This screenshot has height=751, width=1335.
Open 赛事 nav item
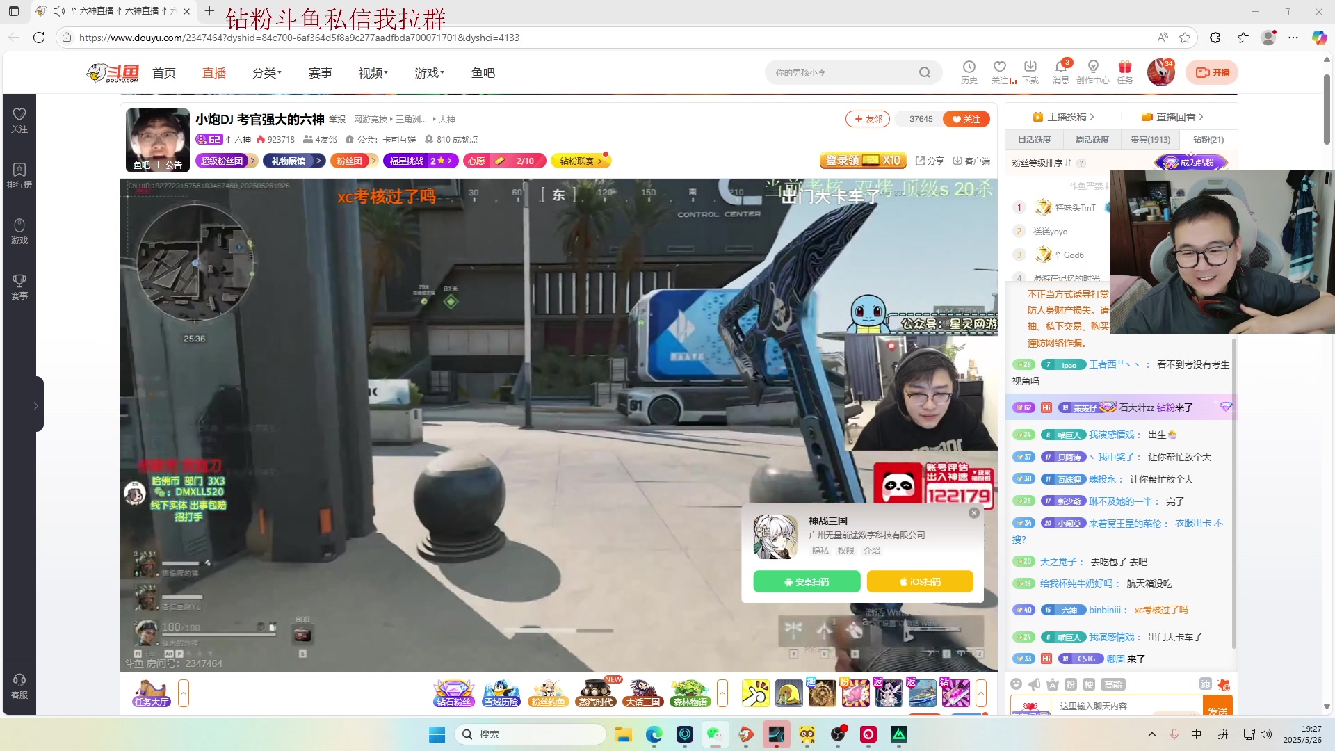tap(321, 72)
